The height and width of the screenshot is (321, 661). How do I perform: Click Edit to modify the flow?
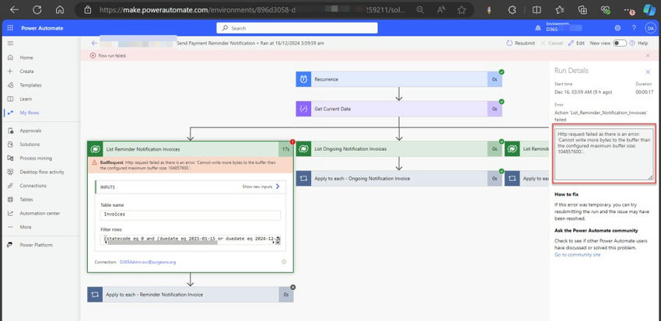[x=576, y=43]
